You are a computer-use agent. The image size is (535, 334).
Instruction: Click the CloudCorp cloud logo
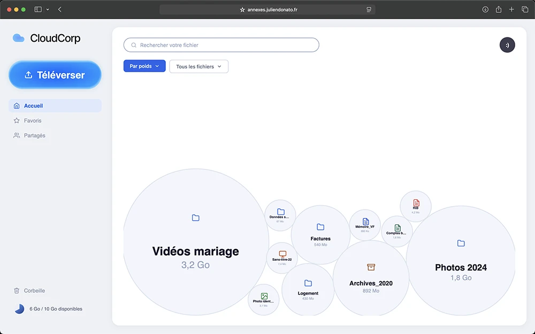pos(19,38)
